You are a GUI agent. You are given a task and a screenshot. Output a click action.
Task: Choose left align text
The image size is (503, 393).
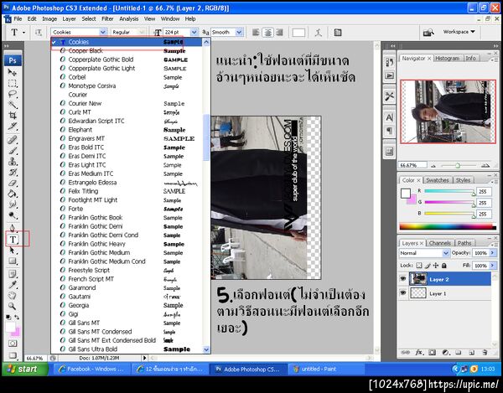256,33
